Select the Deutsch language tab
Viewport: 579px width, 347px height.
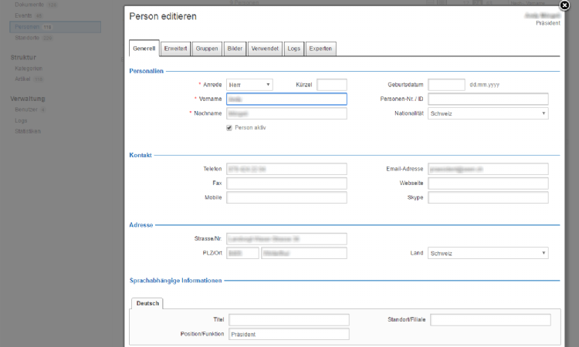click(x=147, y=304)
